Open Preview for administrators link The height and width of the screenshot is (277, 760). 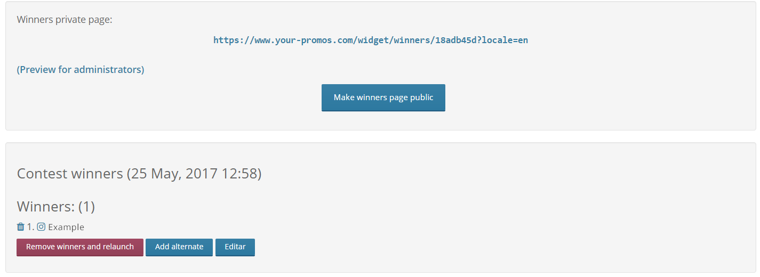point(81,69)
